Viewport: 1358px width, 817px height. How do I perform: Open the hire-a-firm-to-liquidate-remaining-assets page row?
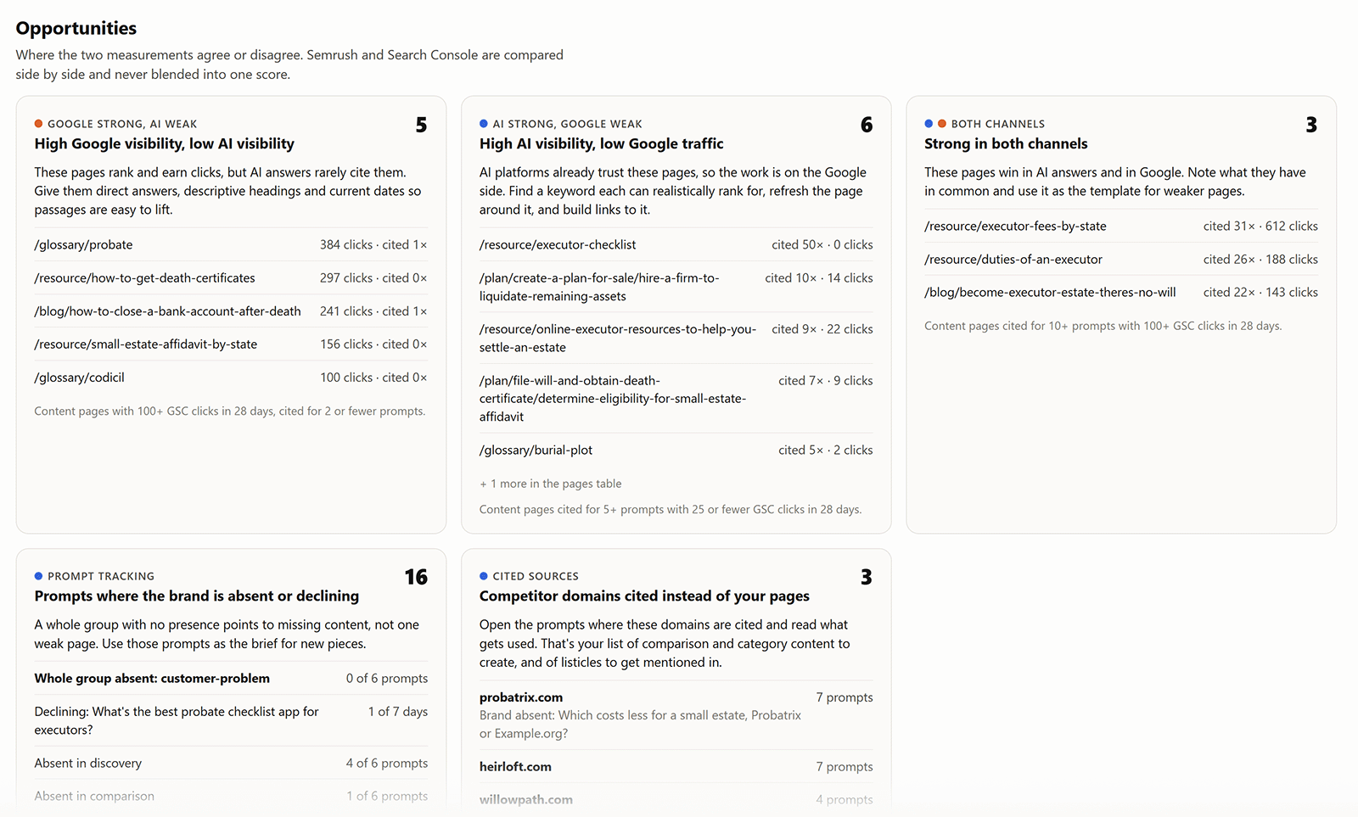pos(676,287)
